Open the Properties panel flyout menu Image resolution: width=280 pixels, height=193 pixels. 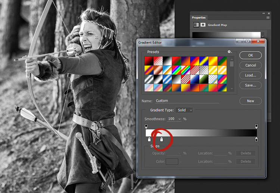[x=268, y=18]
